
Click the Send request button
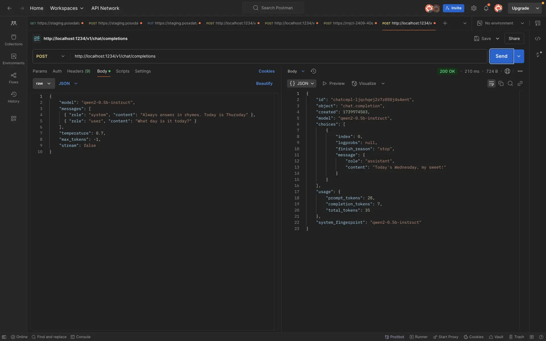[x=501, y=56]
